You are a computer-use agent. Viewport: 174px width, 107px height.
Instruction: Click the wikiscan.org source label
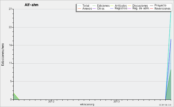pos(87,104)
